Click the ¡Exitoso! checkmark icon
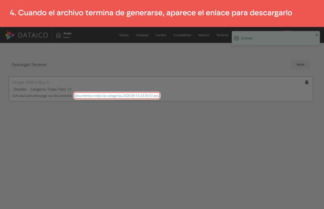The width and height of the screenshot is (324, 209). (x=236, y=38)
